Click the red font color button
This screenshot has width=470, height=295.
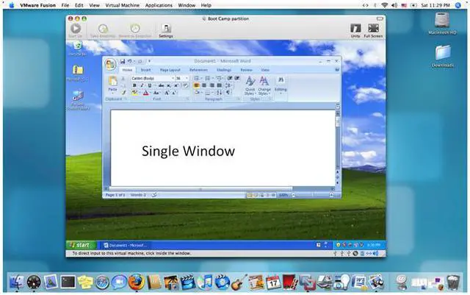click(x=145, y=93)
